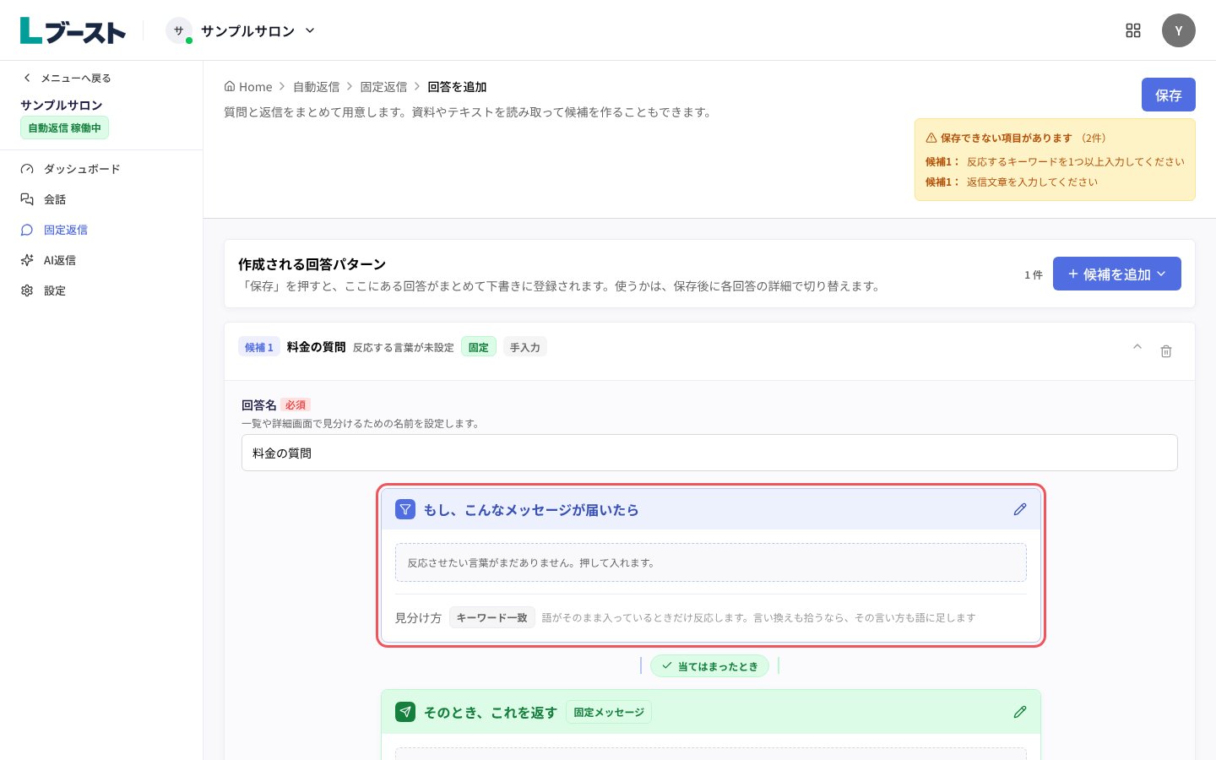Image resolution: width=1216 pixels, height=760 pixels.
Task: Click the 当てはまったとき pill
Action: point(709,665)
